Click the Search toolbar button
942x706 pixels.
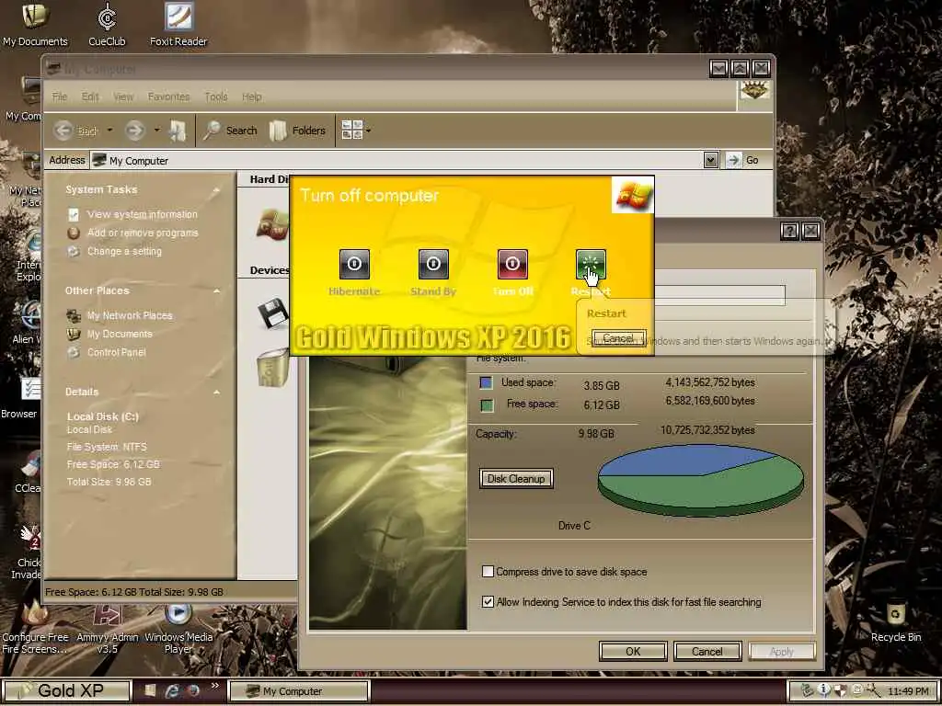coord(230,131)
